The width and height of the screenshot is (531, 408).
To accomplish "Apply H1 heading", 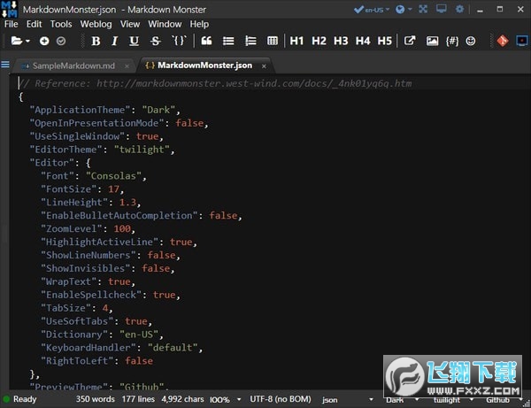I will pos(296,41).
